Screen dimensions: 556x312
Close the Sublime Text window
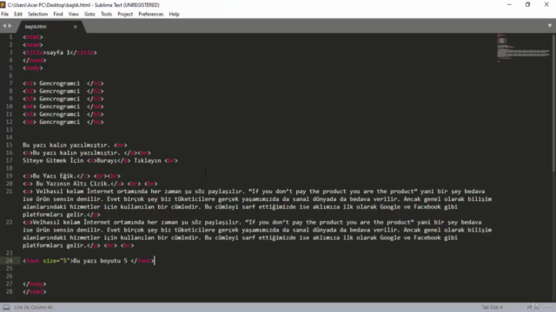(546, 4)
